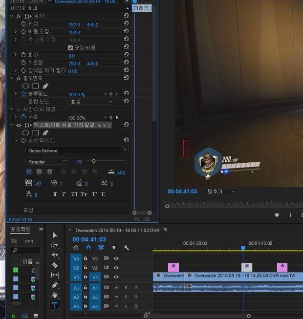Open 맞추기 zoom level dropdown
The width and height of the screenshot is (303, 319).
pyautogui.click(x=221, y=191)
